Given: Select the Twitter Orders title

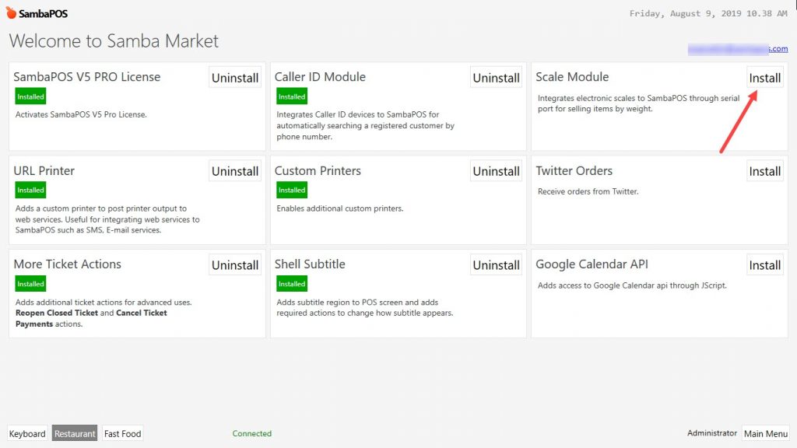Looking at the screenshot, I should 574,170.
